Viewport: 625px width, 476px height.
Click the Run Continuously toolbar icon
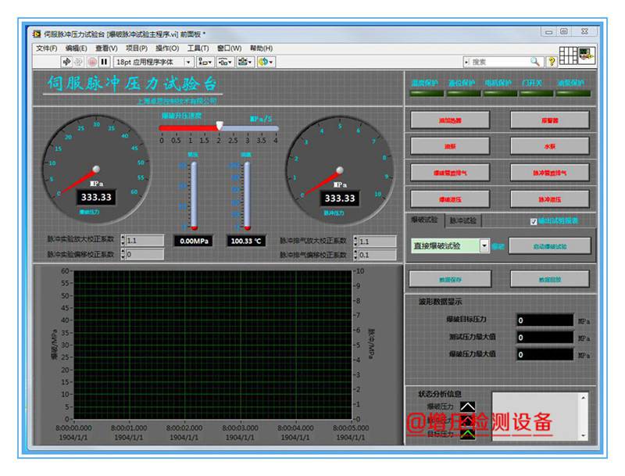tap(79, 62)
